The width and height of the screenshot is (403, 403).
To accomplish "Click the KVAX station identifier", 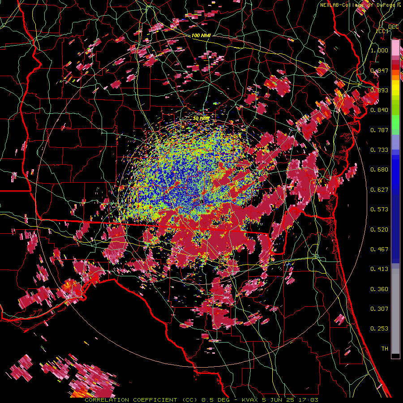I will point(249,400).
